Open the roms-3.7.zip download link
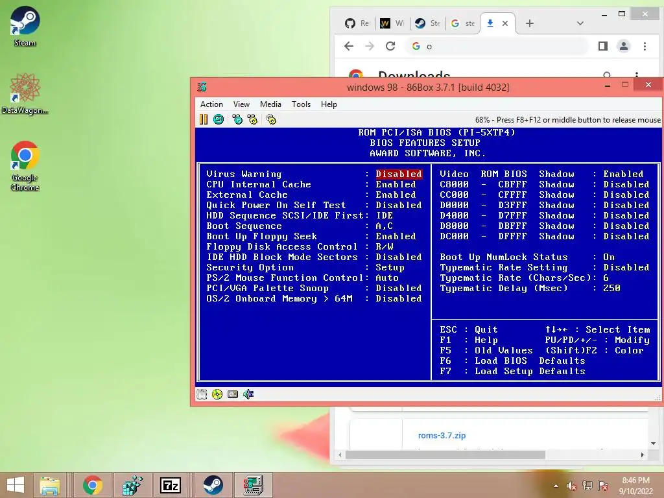The height and width of the screenshot is (498, 664). click(x=442, y=435)
